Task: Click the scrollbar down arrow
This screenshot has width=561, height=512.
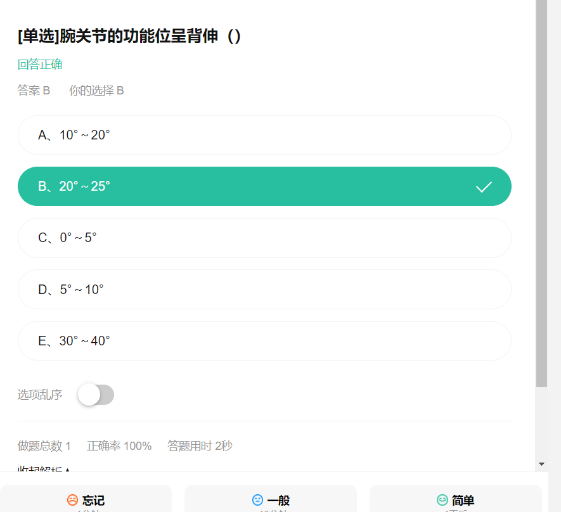Action: point(542,464)
